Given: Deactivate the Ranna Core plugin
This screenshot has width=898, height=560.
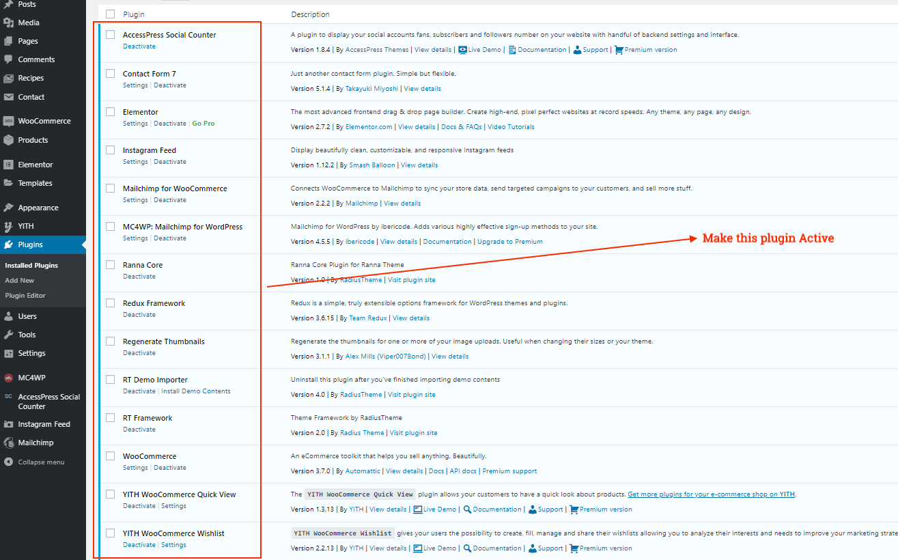Looking at the screenshot, I should click(x=139, y=277).
